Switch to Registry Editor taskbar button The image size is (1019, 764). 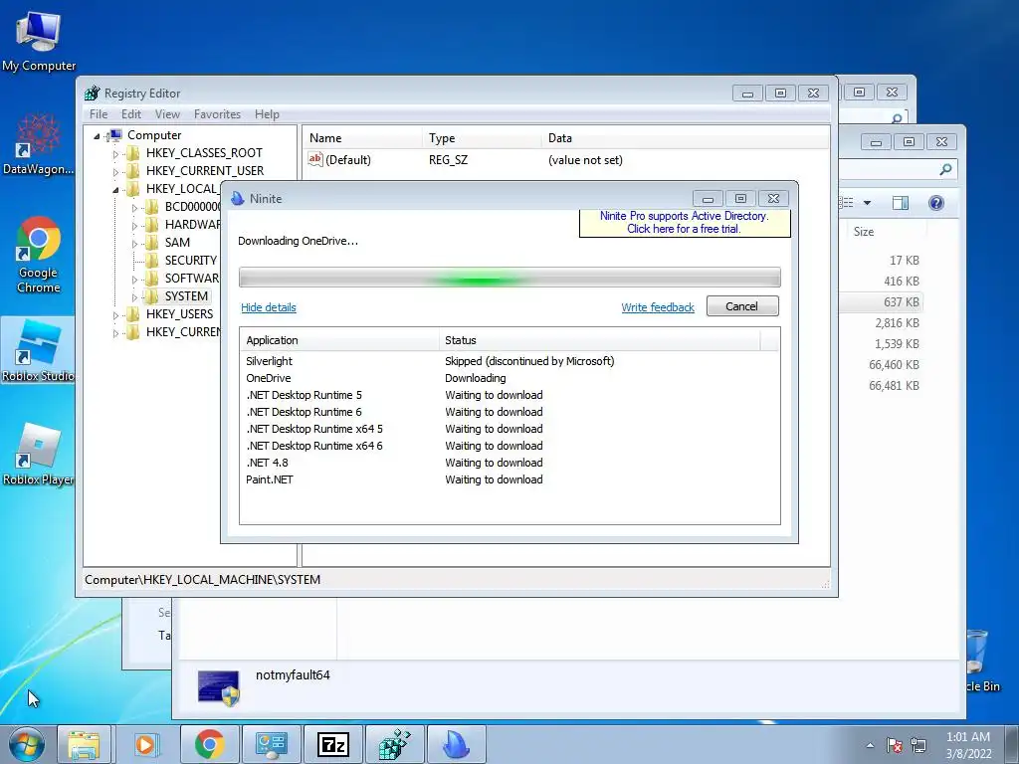[x=394, y=744]
